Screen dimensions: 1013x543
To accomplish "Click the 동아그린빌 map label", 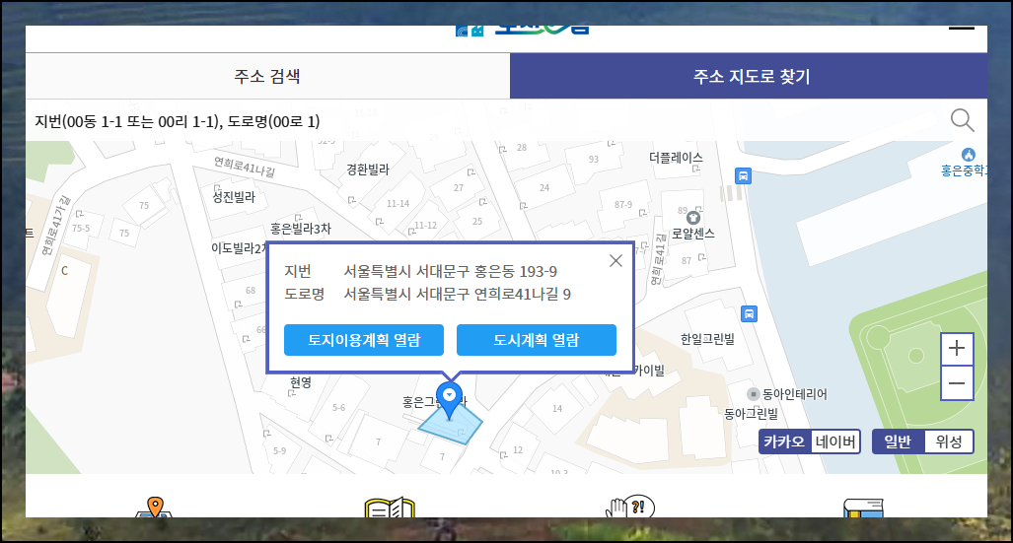I will tap(751, 414).
